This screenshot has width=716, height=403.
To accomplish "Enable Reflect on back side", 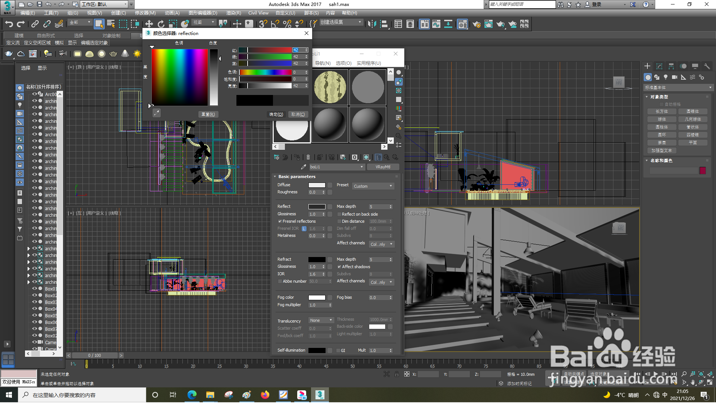I will [x=339, y=215].
